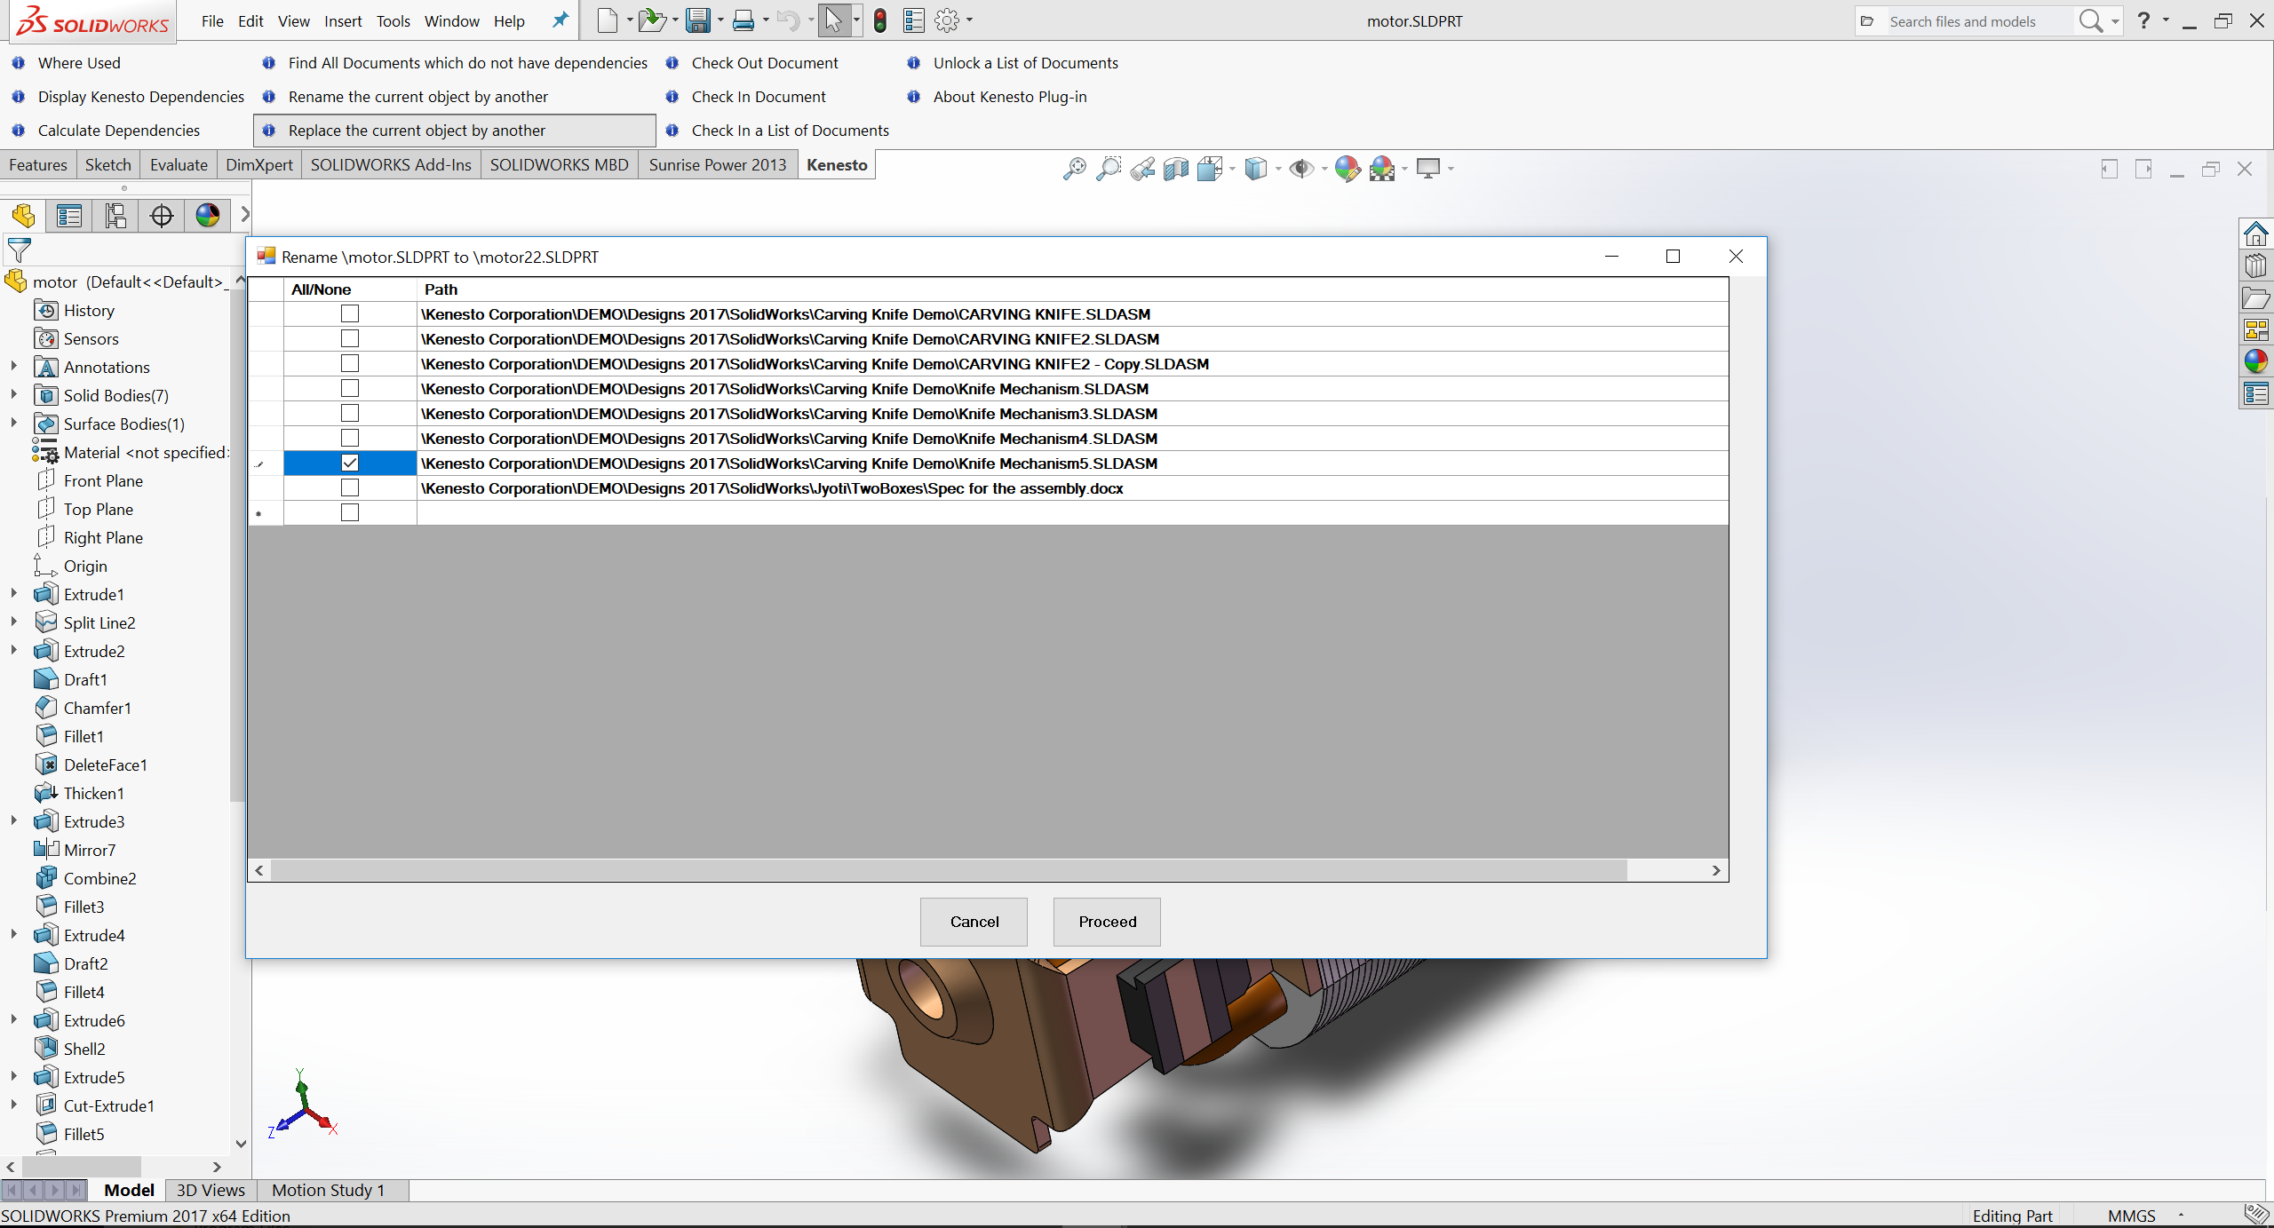
Task: Open the Tools menu
Action: (393, 21)
